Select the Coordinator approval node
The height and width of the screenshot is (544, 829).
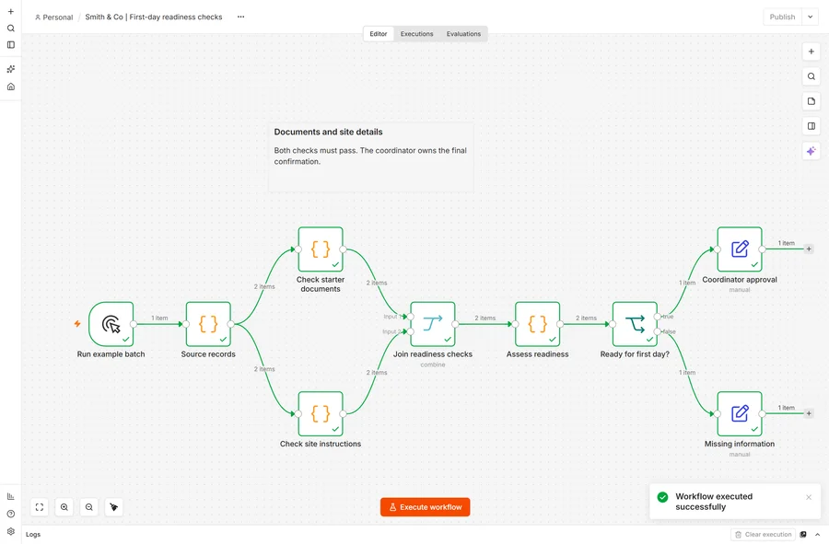coord(740,249)
